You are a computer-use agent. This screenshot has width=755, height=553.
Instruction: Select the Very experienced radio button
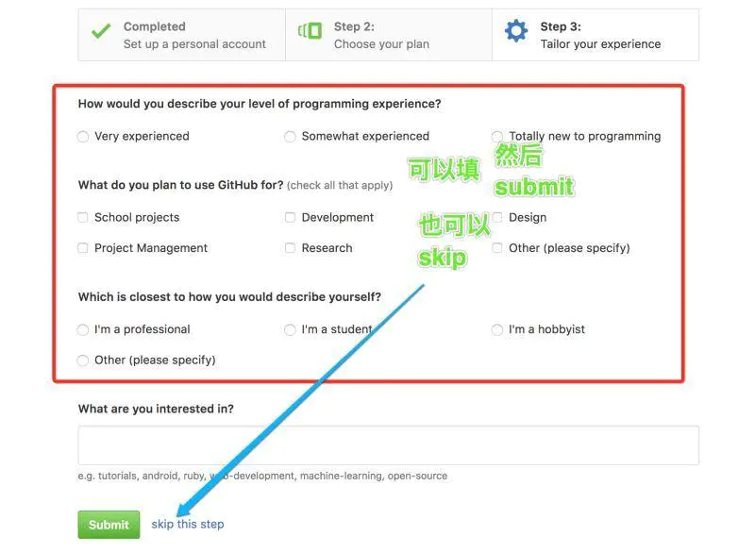83,137
